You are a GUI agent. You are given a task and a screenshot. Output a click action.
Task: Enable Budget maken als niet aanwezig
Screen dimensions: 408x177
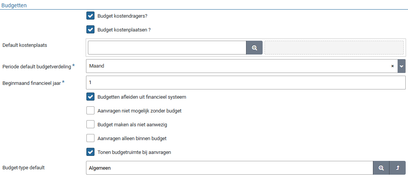point(91,124)
